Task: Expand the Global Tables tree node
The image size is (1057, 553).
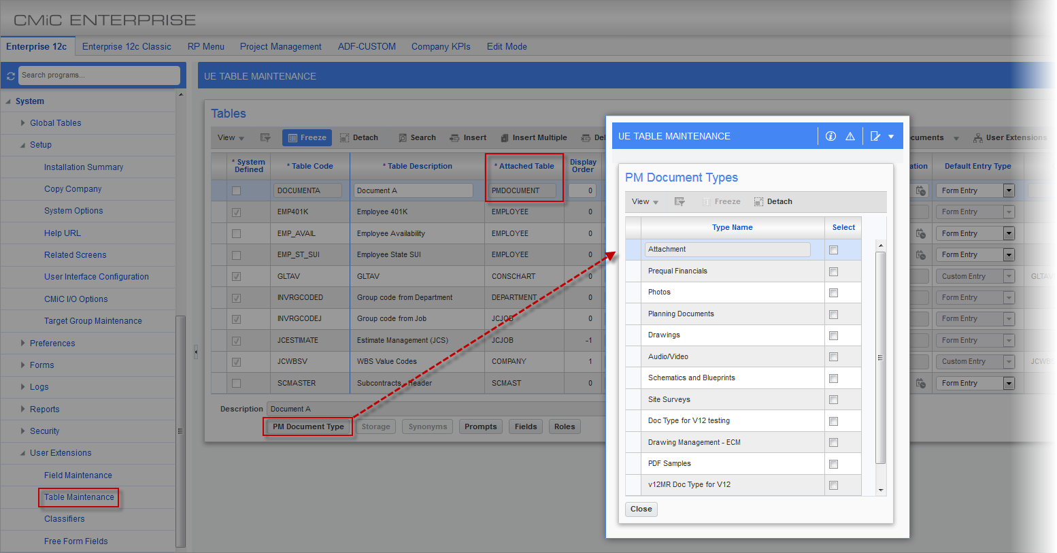Action: pos(22,123)
